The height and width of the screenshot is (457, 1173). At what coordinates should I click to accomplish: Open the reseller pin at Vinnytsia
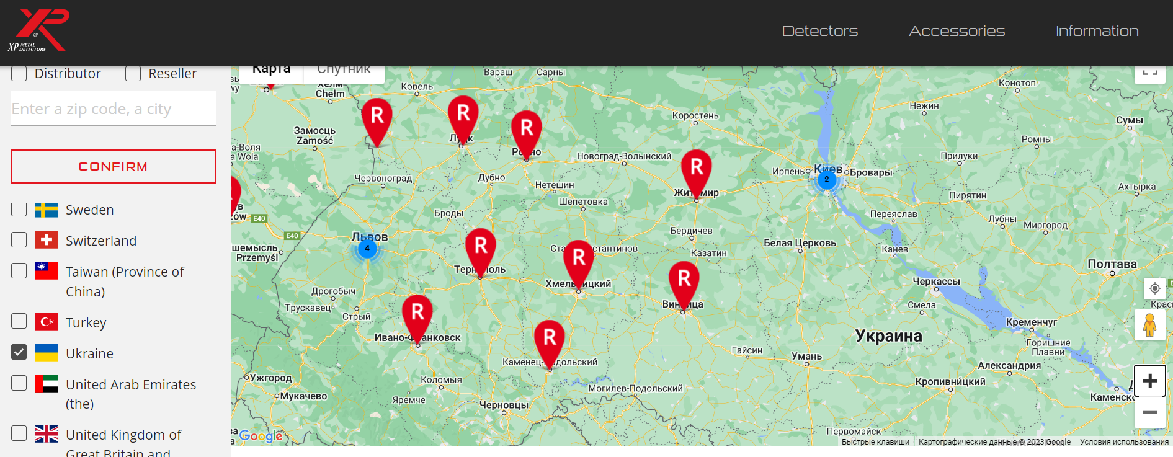click(x=684, y=286)
